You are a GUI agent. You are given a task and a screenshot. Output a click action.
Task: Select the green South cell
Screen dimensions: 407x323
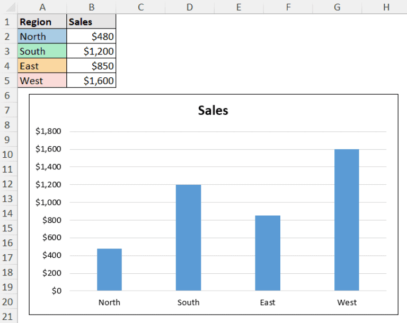(x=42, y=51)
